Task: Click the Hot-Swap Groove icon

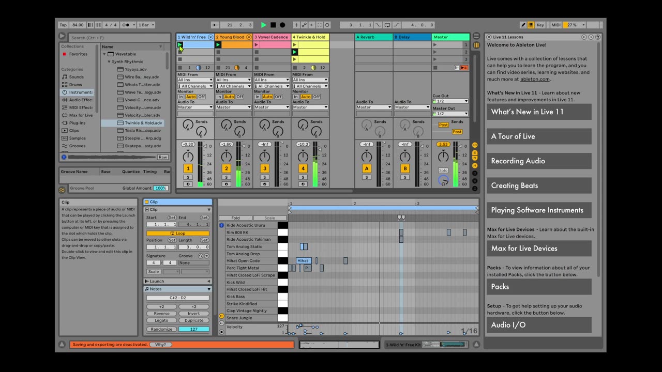Action: point(201,256)
